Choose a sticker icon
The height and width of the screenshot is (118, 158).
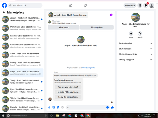[58, 108]
